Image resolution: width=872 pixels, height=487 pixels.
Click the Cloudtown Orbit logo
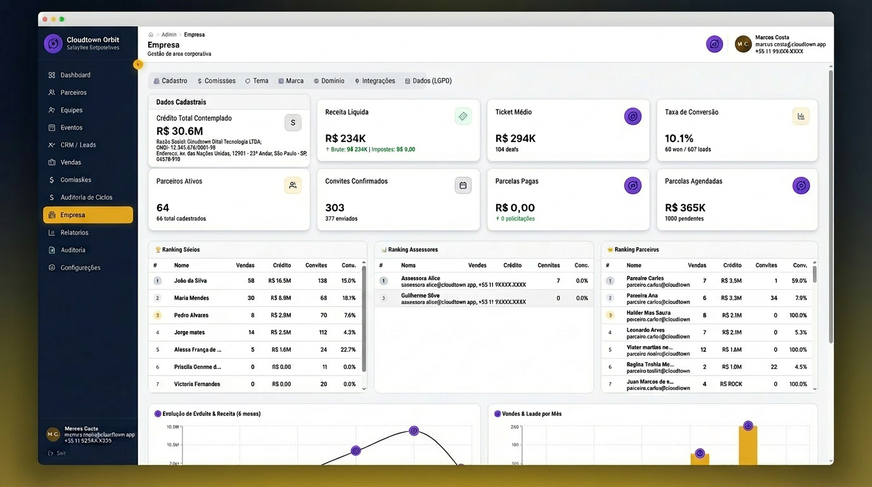[x=53, y=44]
